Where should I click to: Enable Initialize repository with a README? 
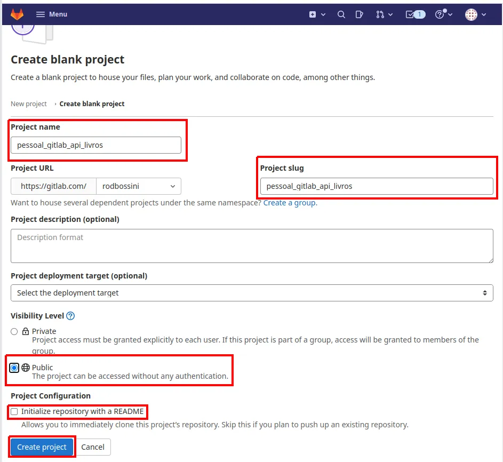click(14, 412)
